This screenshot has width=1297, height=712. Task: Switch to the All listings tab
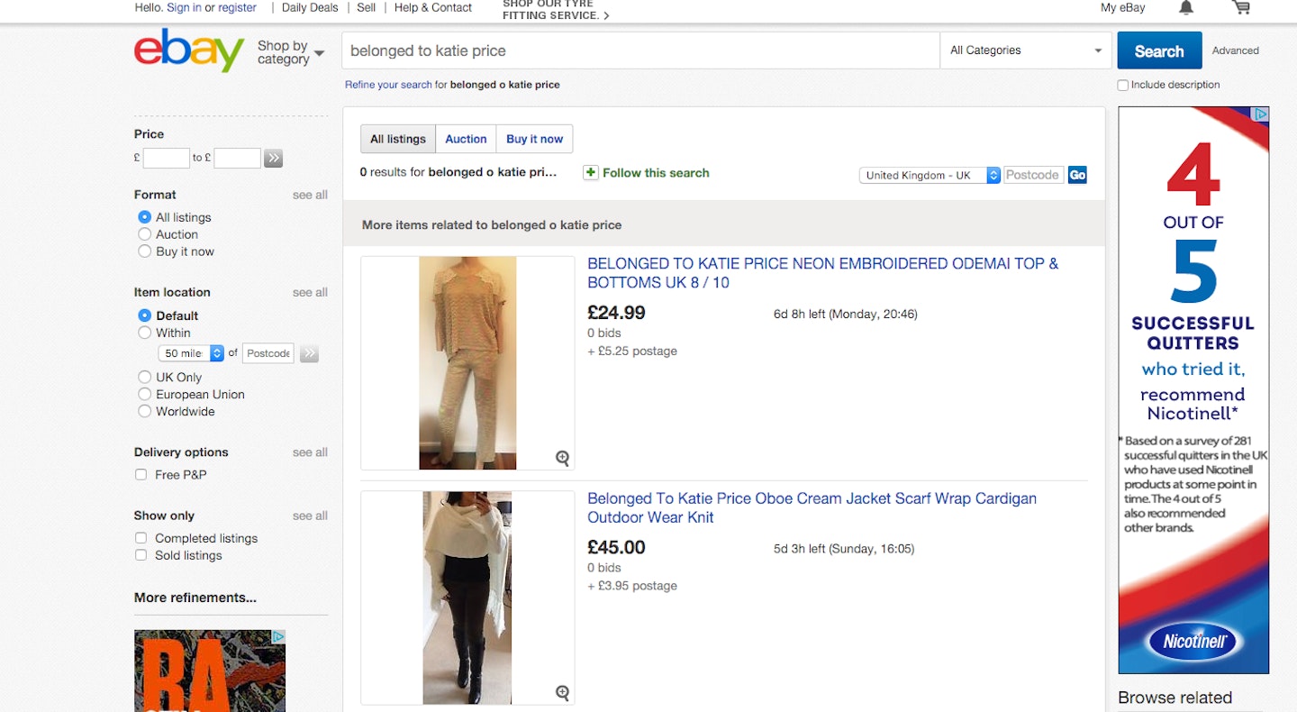[x=398, y=139]
